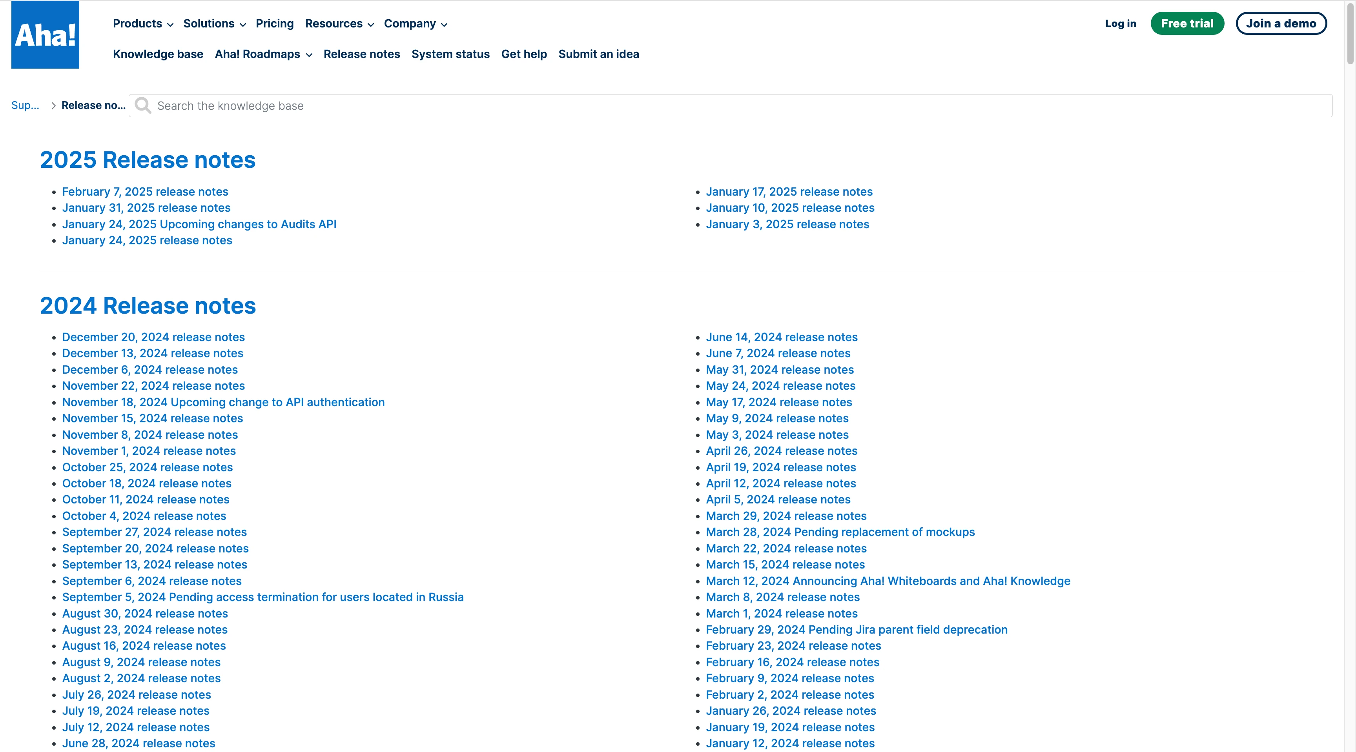Click the search magnifier icon

coord(143,106)
